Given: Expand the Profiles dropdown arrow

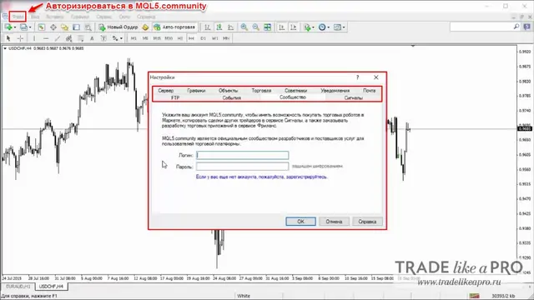Looking at the screenshot, I should pos(30,27).
